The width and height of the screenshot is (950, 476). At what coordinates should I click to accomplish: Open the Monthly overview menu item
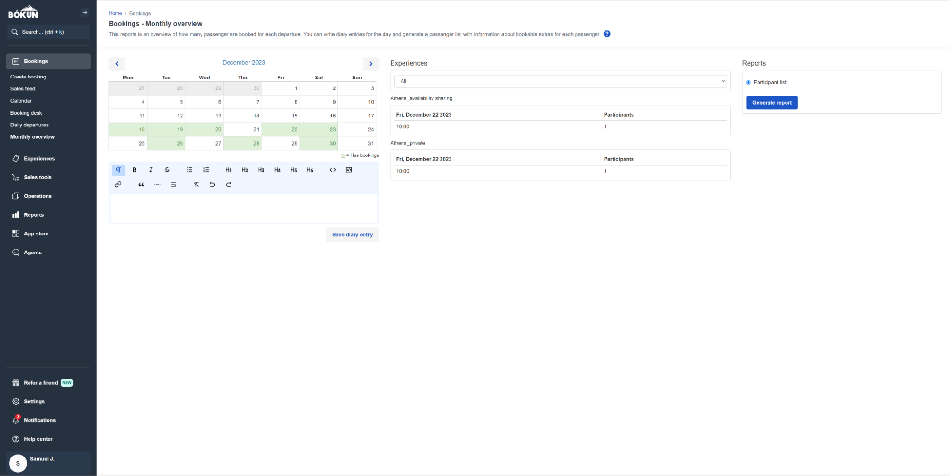point(32,136)
